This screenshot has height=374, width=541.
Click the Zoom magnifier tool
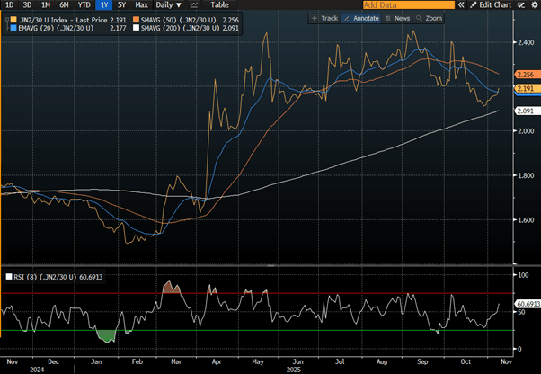click(x=419, y=18)
